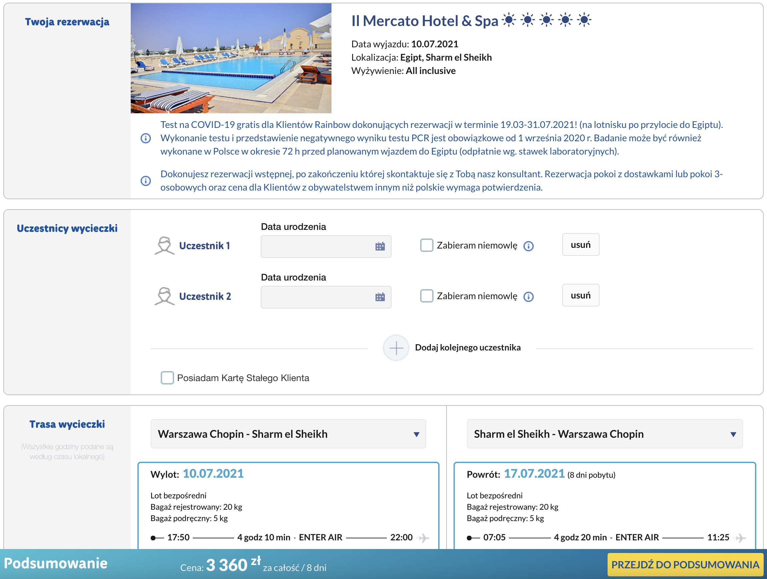This screenshot has width=767, height=579.
Task: Click Przejdź do podsumowania button
Action: [x=685, y=564]
